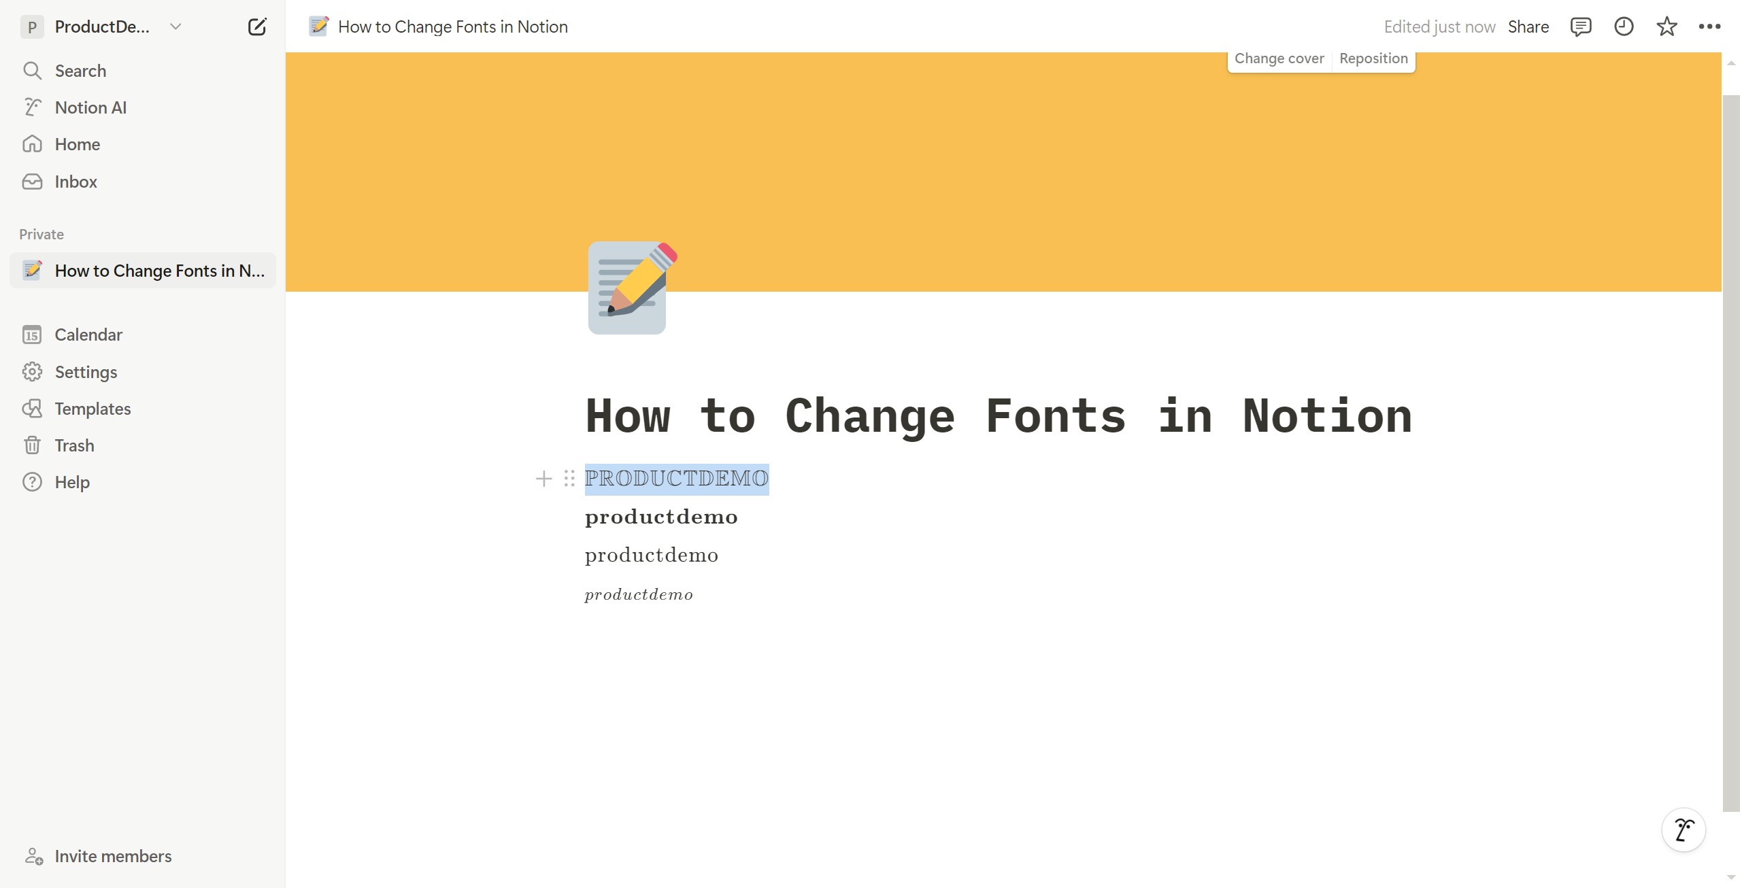Open Templates from the sidebar

[143, 409]
